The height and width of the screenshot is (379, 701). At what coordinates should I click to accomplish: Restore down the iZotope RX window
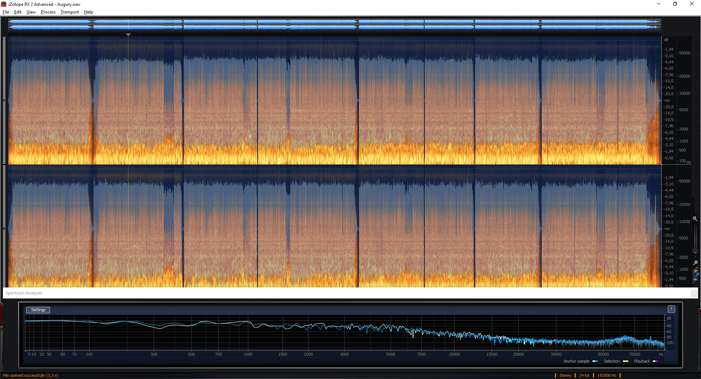[x=675, y=4]
